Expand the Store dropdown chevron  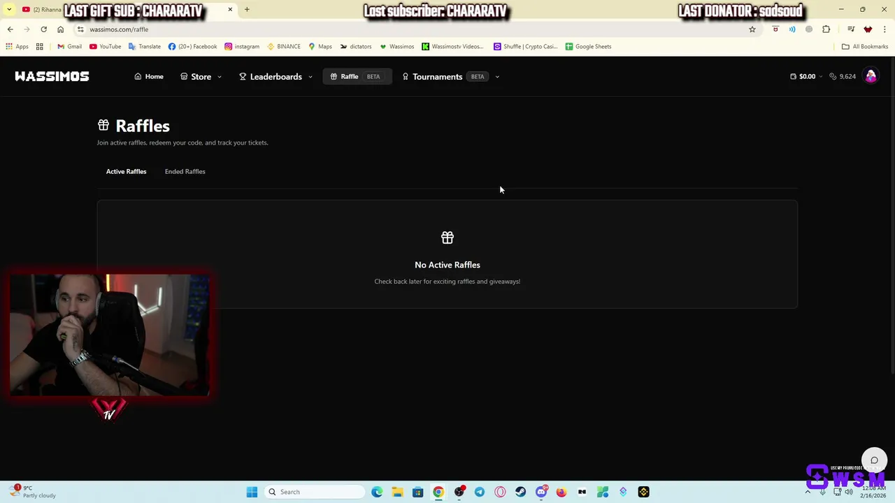pyautogui.click(x=219, y=77)
